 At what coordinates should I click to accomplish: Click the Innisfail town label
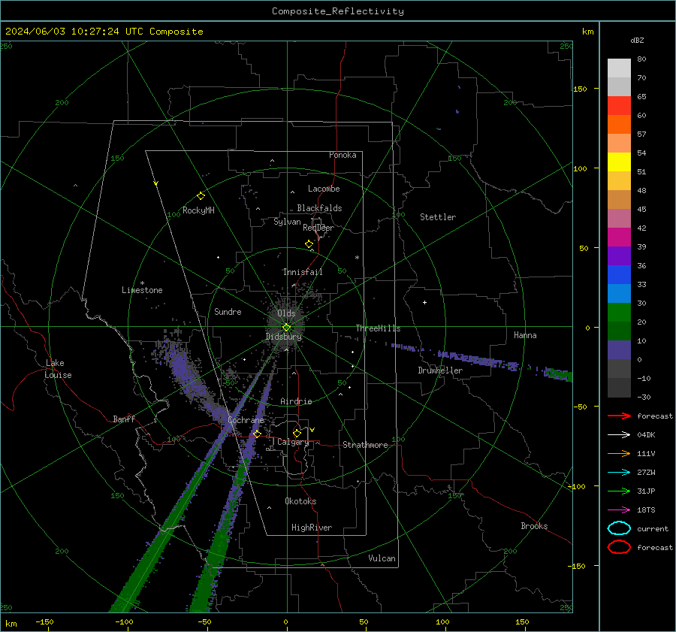coord(303,272)
